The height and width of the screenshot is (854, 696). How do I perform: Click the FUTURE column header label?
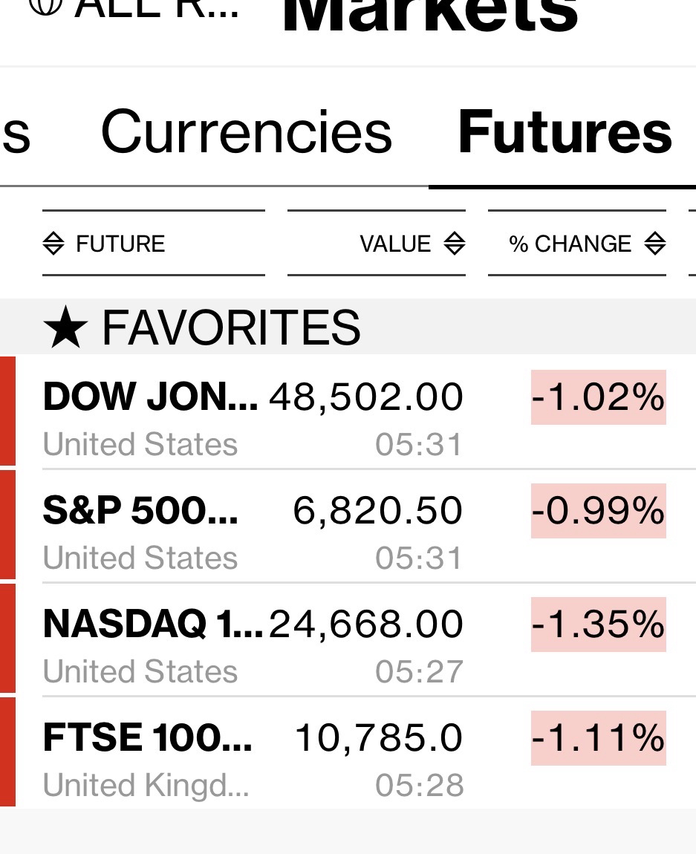point(120,244)
